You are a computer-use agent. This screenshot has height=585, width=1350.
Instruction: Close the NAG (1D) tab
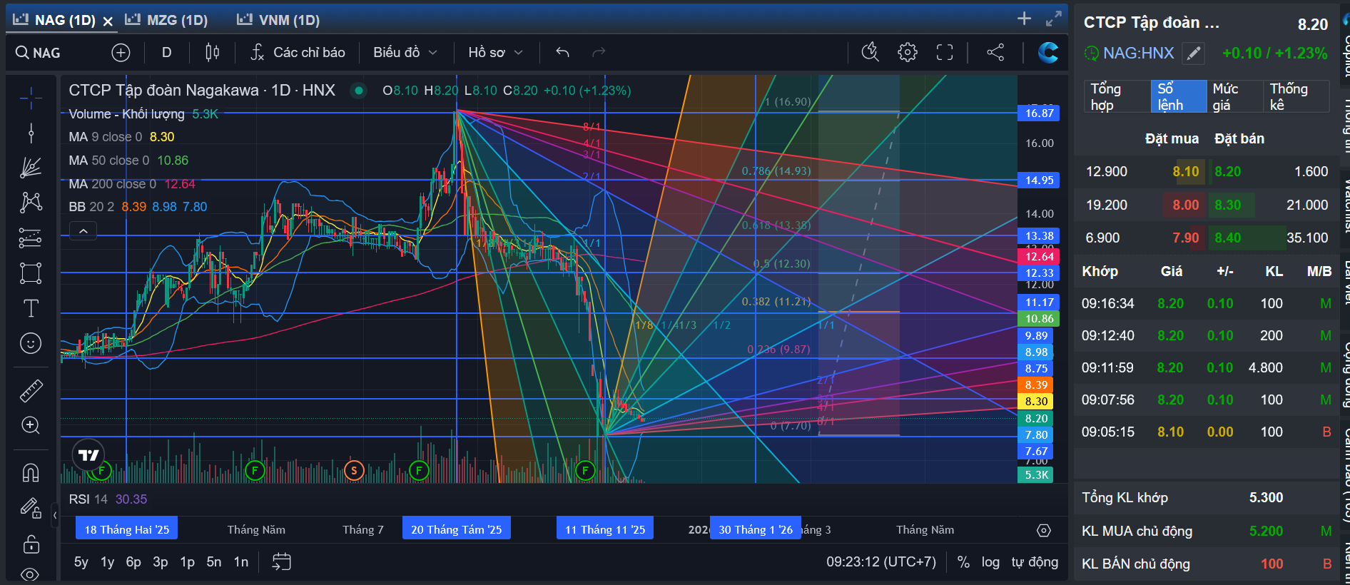click(x=108, y=21)
